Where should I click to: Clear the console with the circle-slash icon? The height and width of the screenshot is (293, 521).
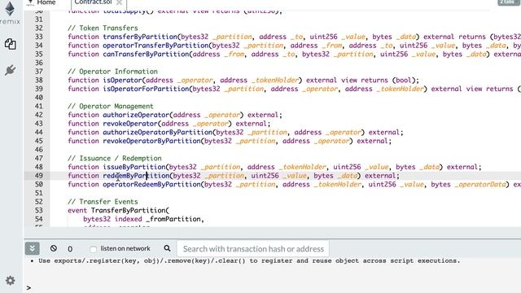point(54,248)
